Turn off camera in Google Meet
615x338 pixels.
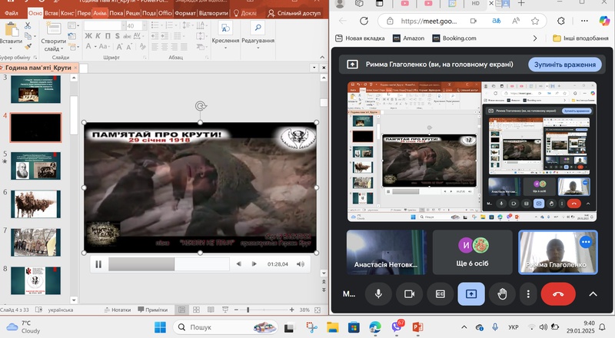coord(410,293)
